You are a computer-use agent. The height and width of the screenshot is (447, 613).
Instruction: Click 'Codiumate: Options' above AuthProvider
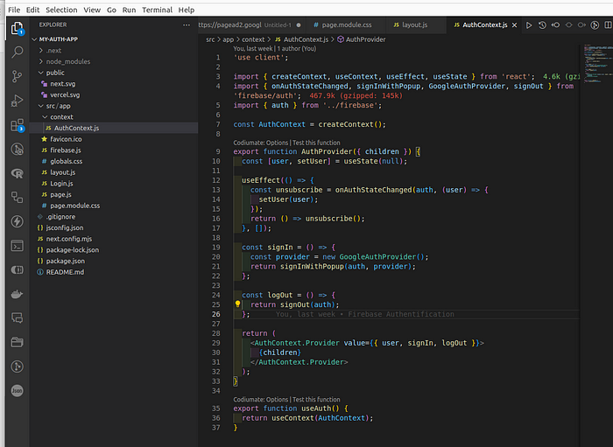coord(261,143)
